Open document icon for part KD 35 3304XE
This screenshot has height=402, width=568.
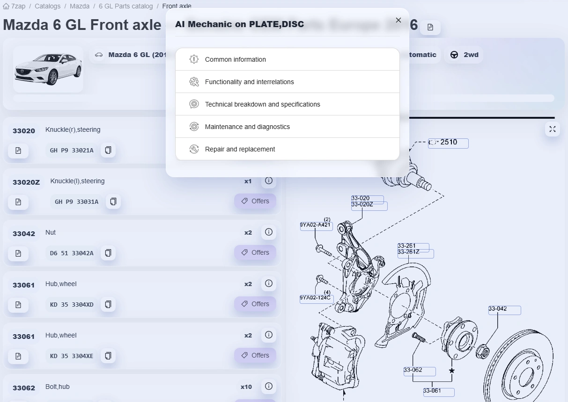pyautogui.click(x=18, y=356)
